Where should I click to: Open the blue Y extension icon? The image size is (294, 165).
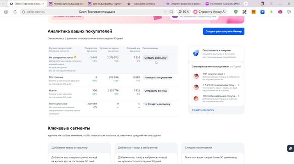pos(262,12)
